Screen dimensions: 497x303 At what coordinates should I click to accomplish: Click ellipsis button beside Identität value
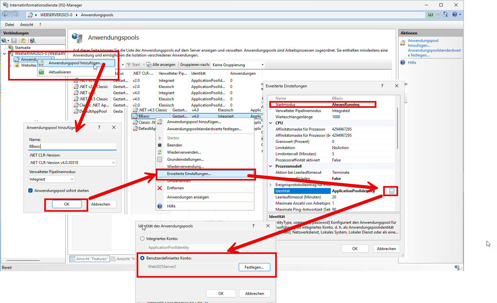click(392, 191)
